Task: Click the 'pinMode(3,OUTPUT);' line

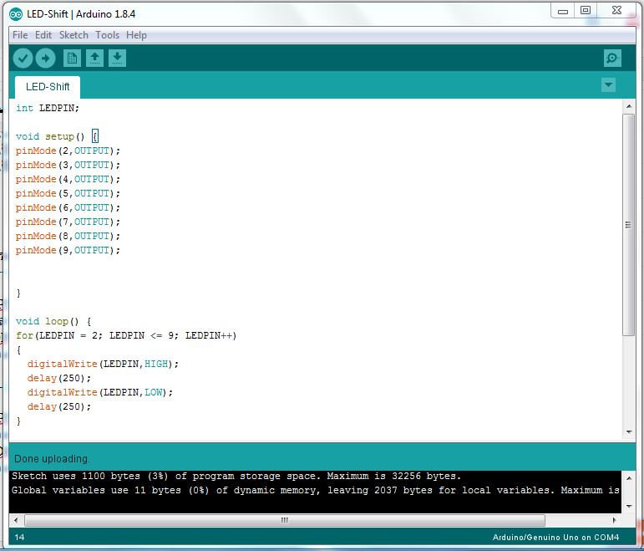Action: pos(68,165)
